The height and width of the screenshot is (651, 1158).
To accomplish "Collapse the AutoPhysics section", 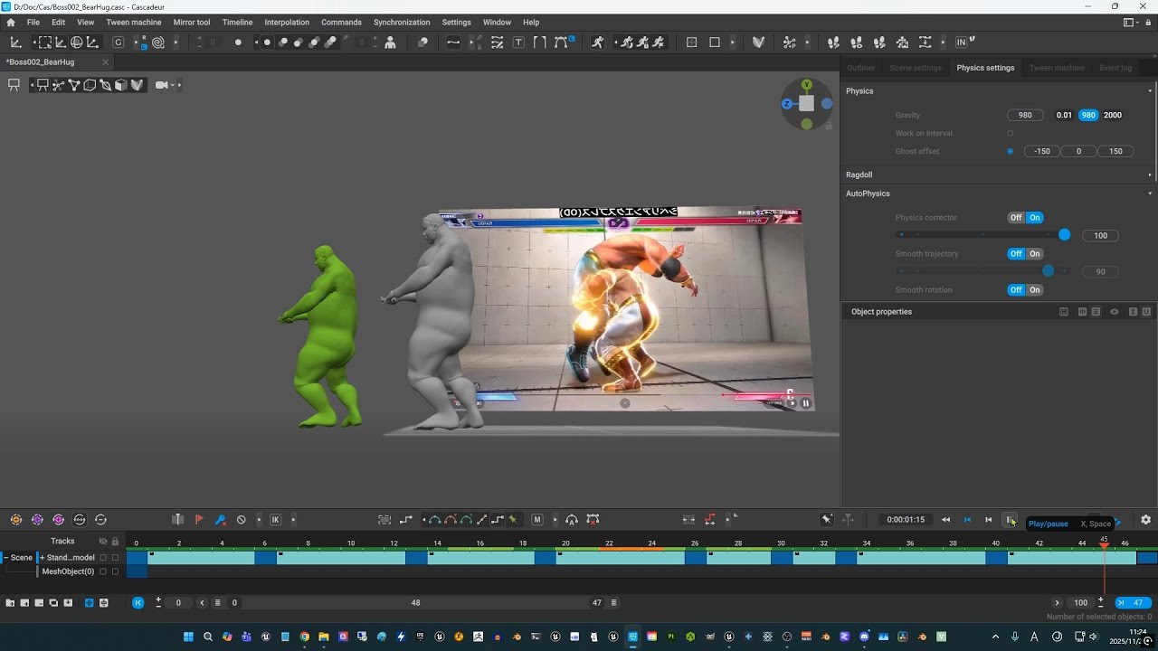I will [x=1150, y=193].
